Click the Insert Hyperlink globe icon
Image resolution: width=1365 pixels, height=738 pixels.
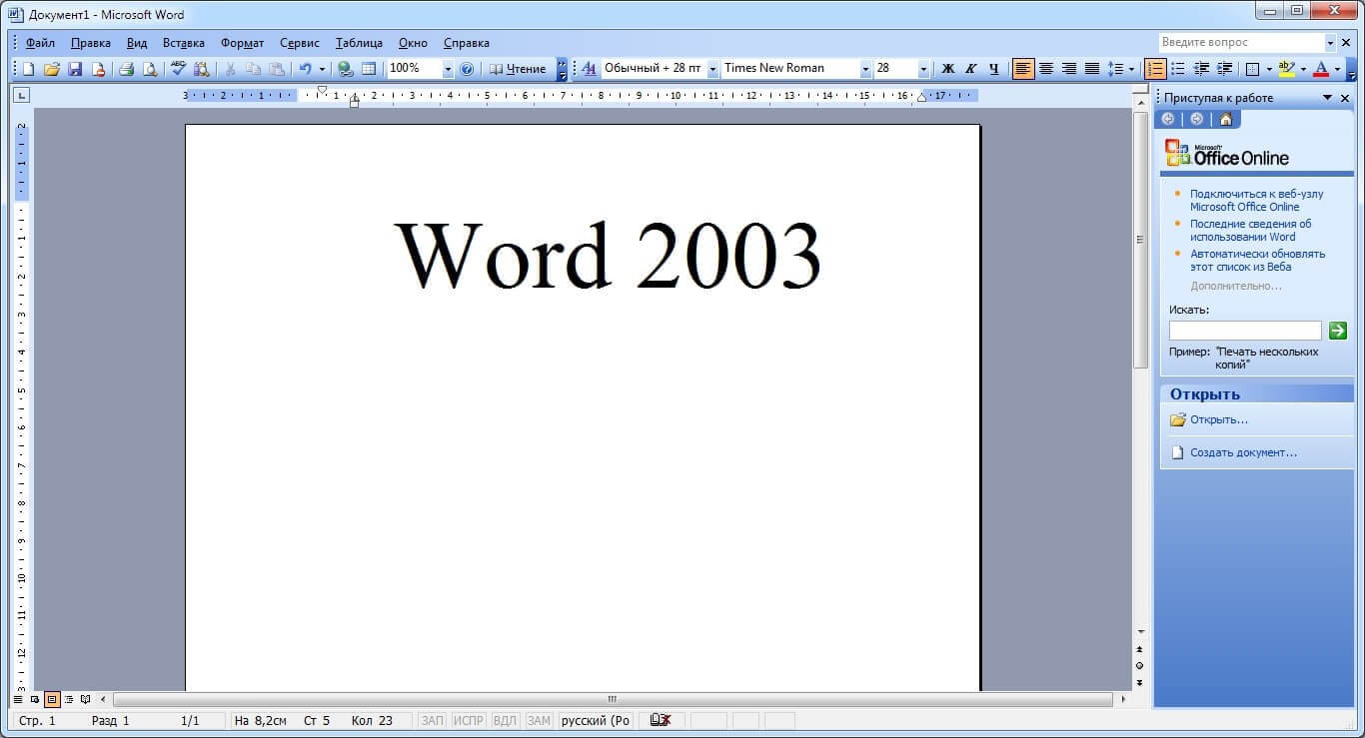[x=346, y=69]
